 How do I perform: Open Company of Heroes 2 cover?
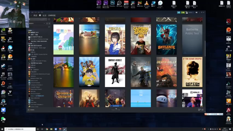115,72
